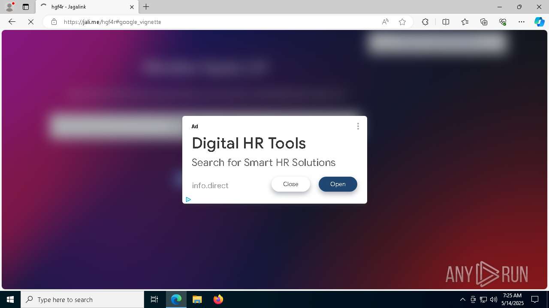Open Browser essentials heart icon
Screen dimensions: 549x308
[503, 22]
